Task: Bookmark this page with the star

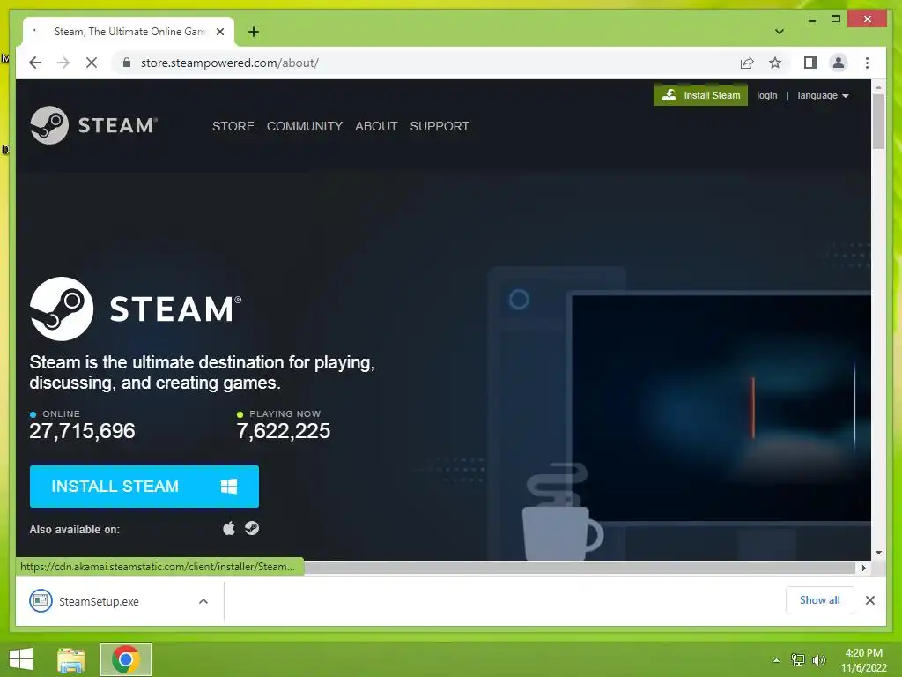Action: click(x=775, y=63)
